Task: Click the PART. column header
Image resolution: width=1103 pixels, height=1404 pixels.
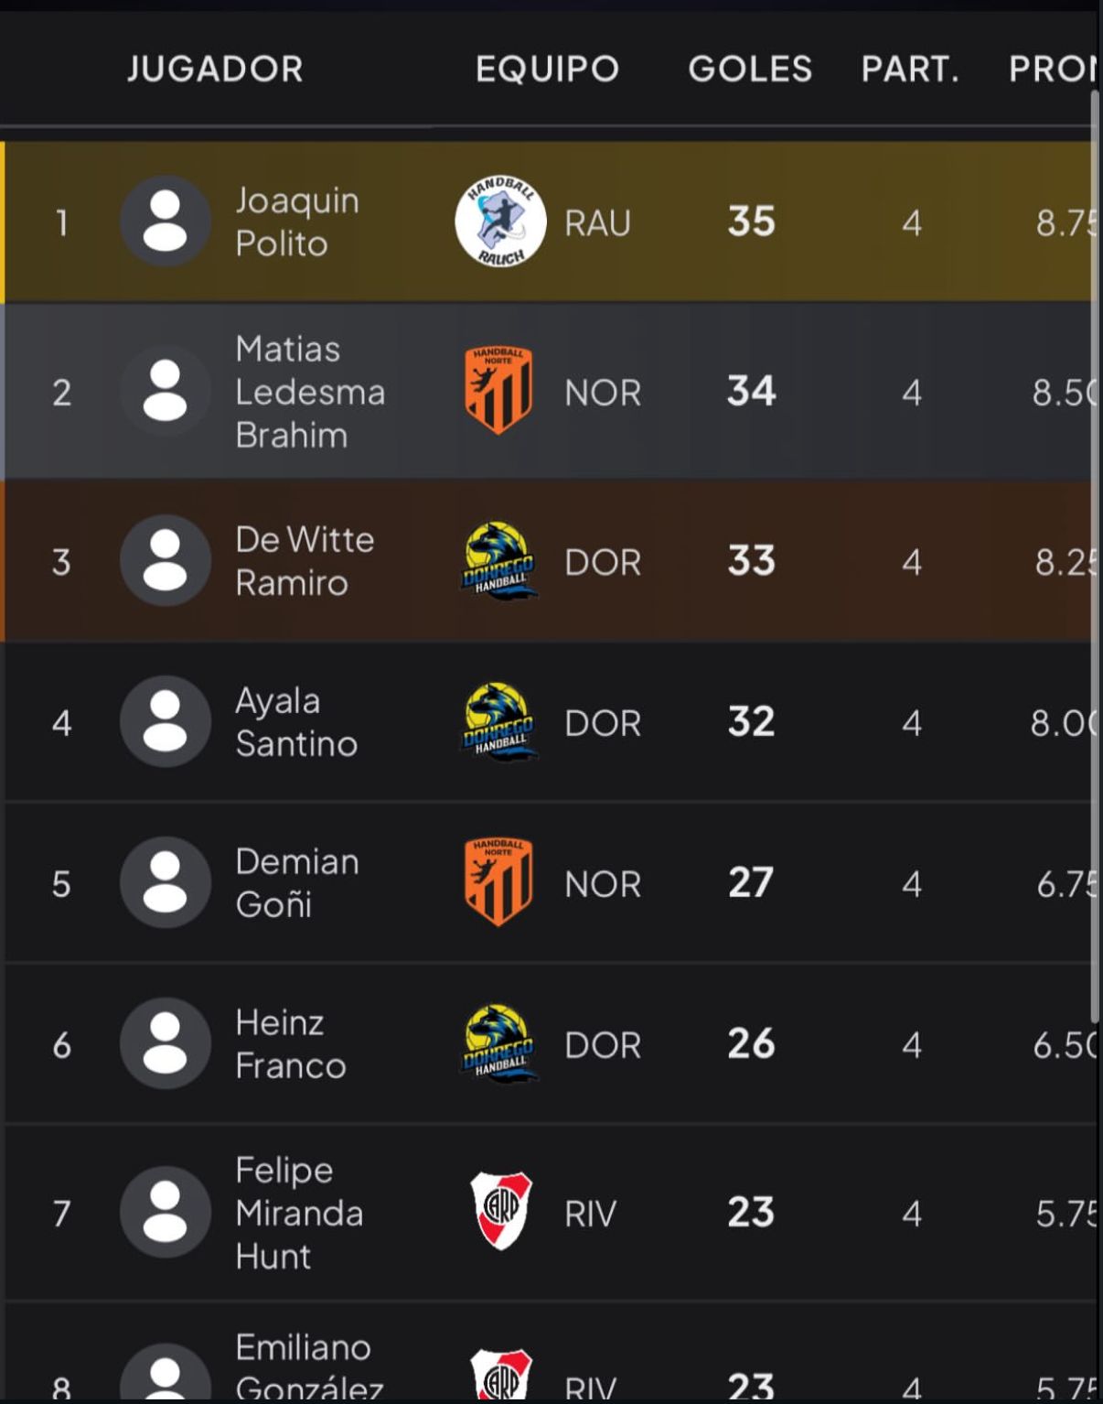Action: click(x=910, y=69)
